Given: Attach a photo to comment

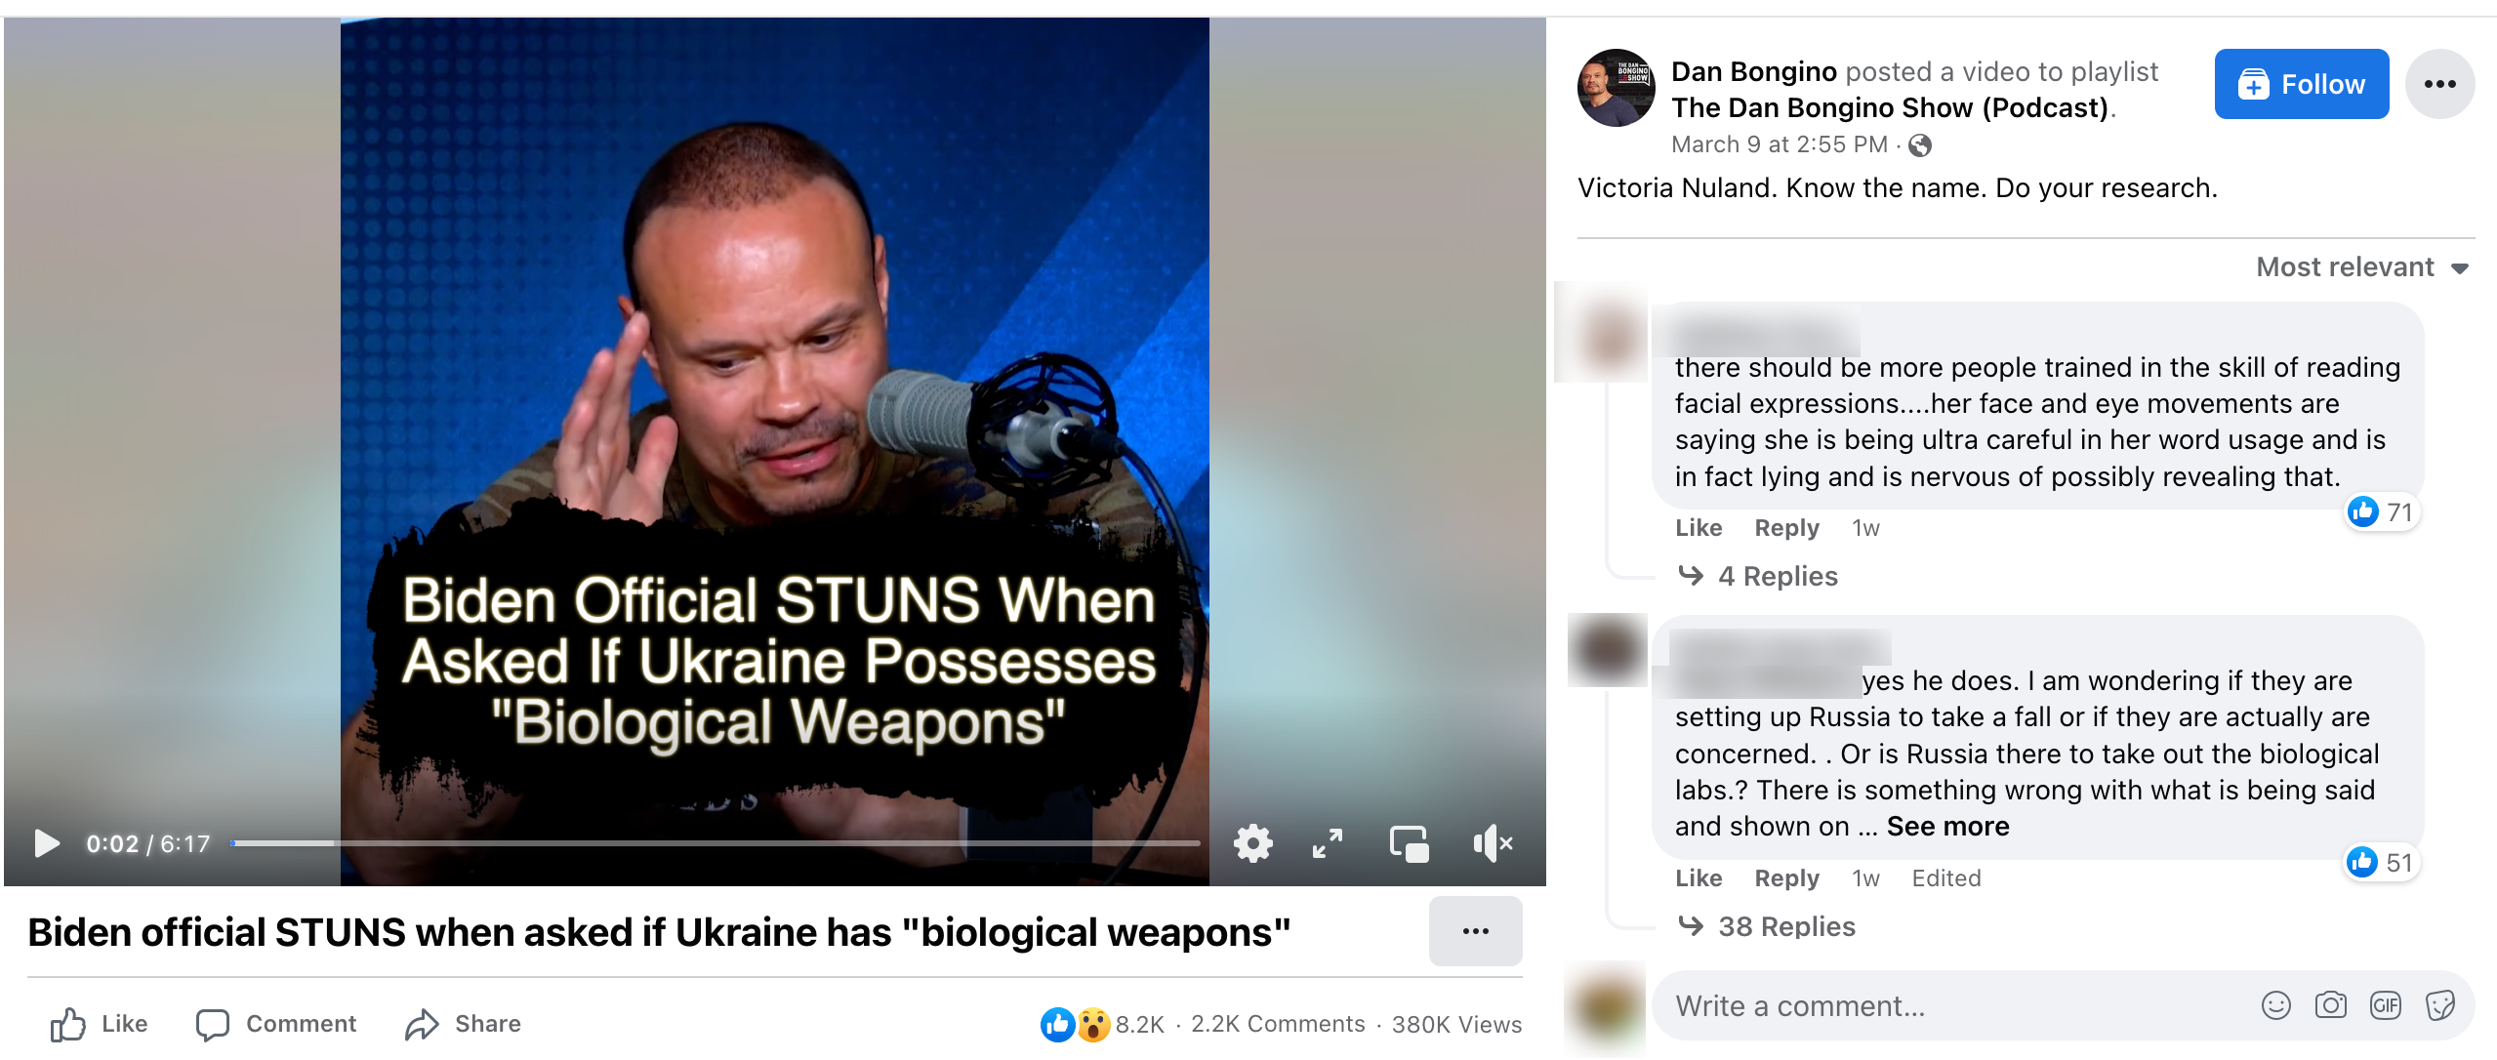Looking at the screenshot, I should 2330,1005.
